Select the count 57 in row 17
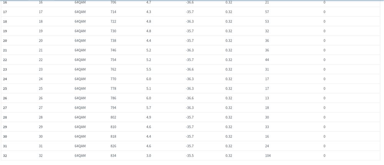 [x=267, y=12]
